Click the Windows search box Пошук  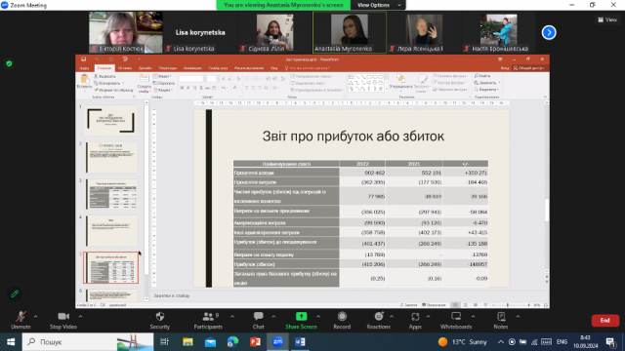pos(88,342)
